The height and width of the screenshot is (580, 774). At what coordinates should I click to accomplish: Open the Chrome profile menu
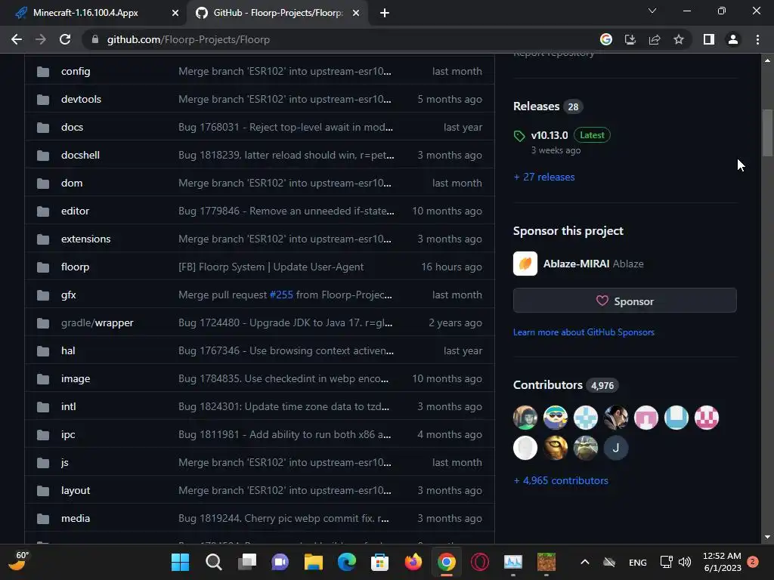tap(733, 39)
